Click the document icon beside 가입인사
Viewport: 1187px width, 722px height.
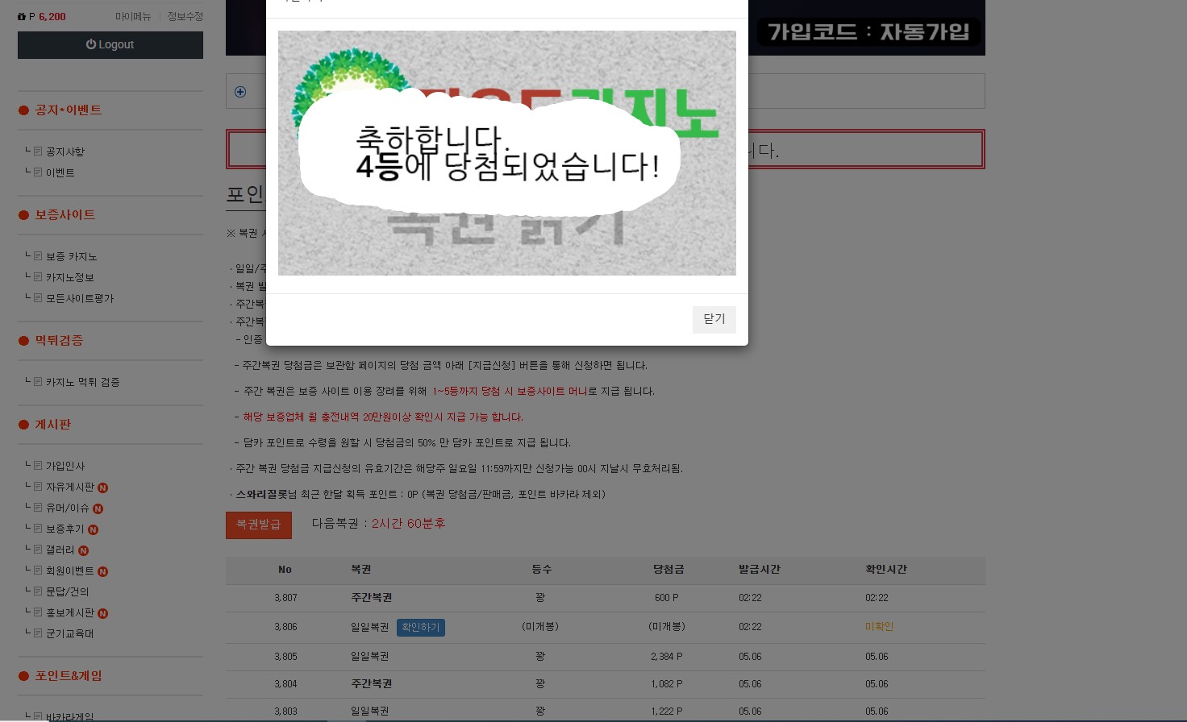(38, 465)
